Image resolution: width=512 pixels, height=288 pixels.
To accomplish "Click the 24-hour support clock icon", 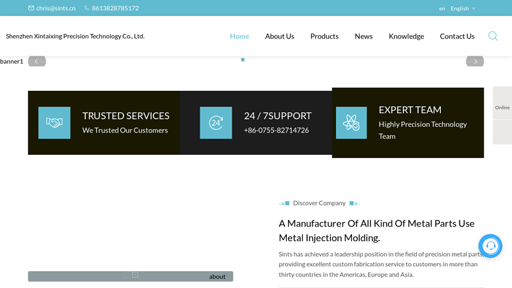I will click(x=216, y=123).
